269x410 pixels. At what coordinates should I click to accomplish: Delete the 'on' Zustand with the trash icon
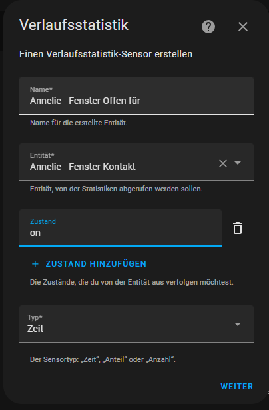click(x=238, y=228)
